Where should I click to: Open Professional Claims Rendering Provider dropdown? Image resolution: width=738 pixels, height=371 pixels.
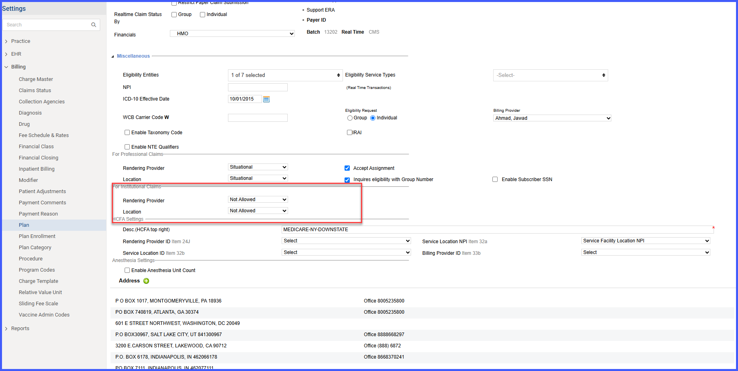point(258,167)
